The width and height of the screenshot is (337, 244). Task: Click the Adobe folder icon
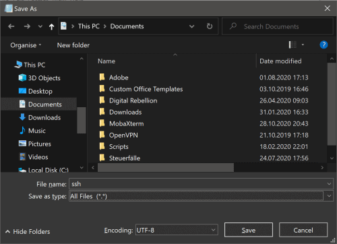[102, 77]
